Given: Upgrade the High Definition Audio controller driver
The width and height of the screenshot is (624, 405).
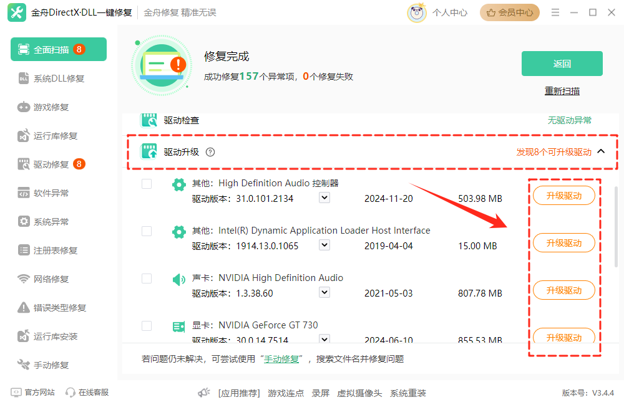Looking at the screenshot, I should (x=564, y=196).
